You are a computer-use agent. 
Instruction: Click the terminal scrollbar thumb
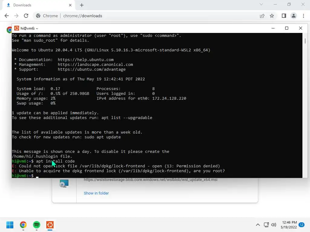tap(305, 41)
